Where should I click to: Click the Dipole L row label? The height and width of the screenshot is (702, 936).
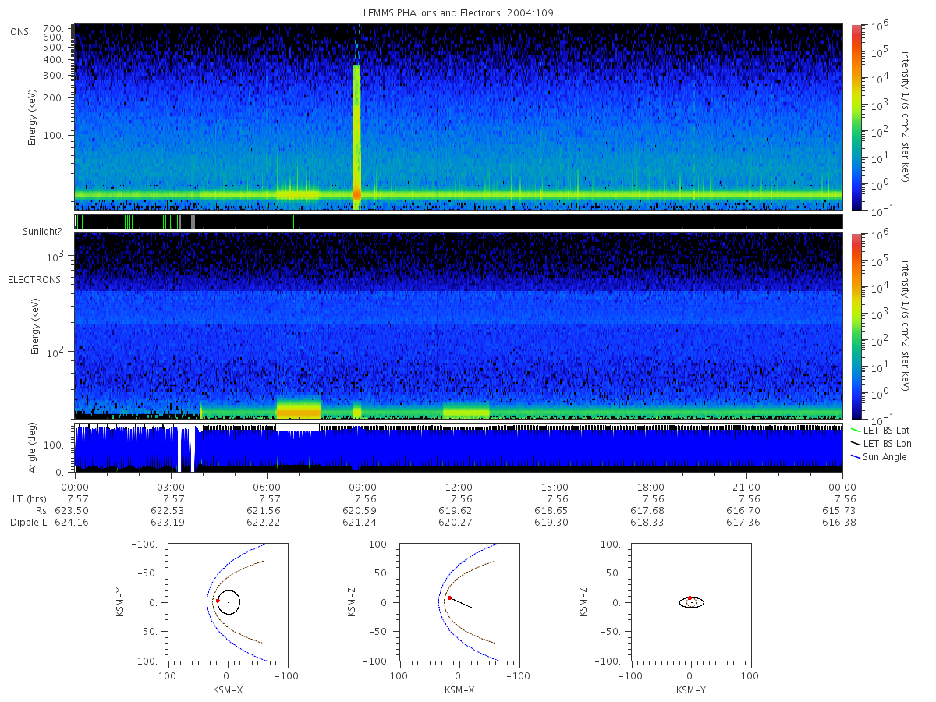click(28, 522)
